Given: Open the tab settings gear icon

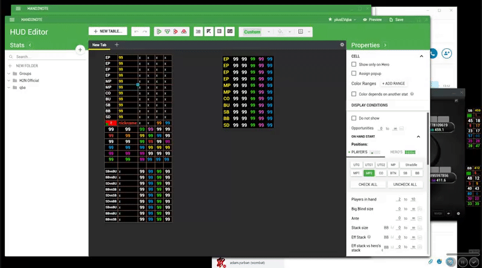Looking at the screenshot, I should coord(342,45).
